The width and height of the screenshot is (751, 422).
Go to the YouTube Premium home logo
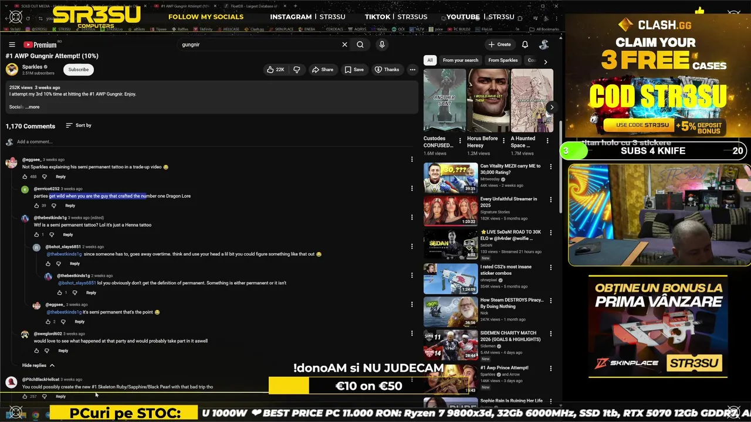tap(40, 45)
